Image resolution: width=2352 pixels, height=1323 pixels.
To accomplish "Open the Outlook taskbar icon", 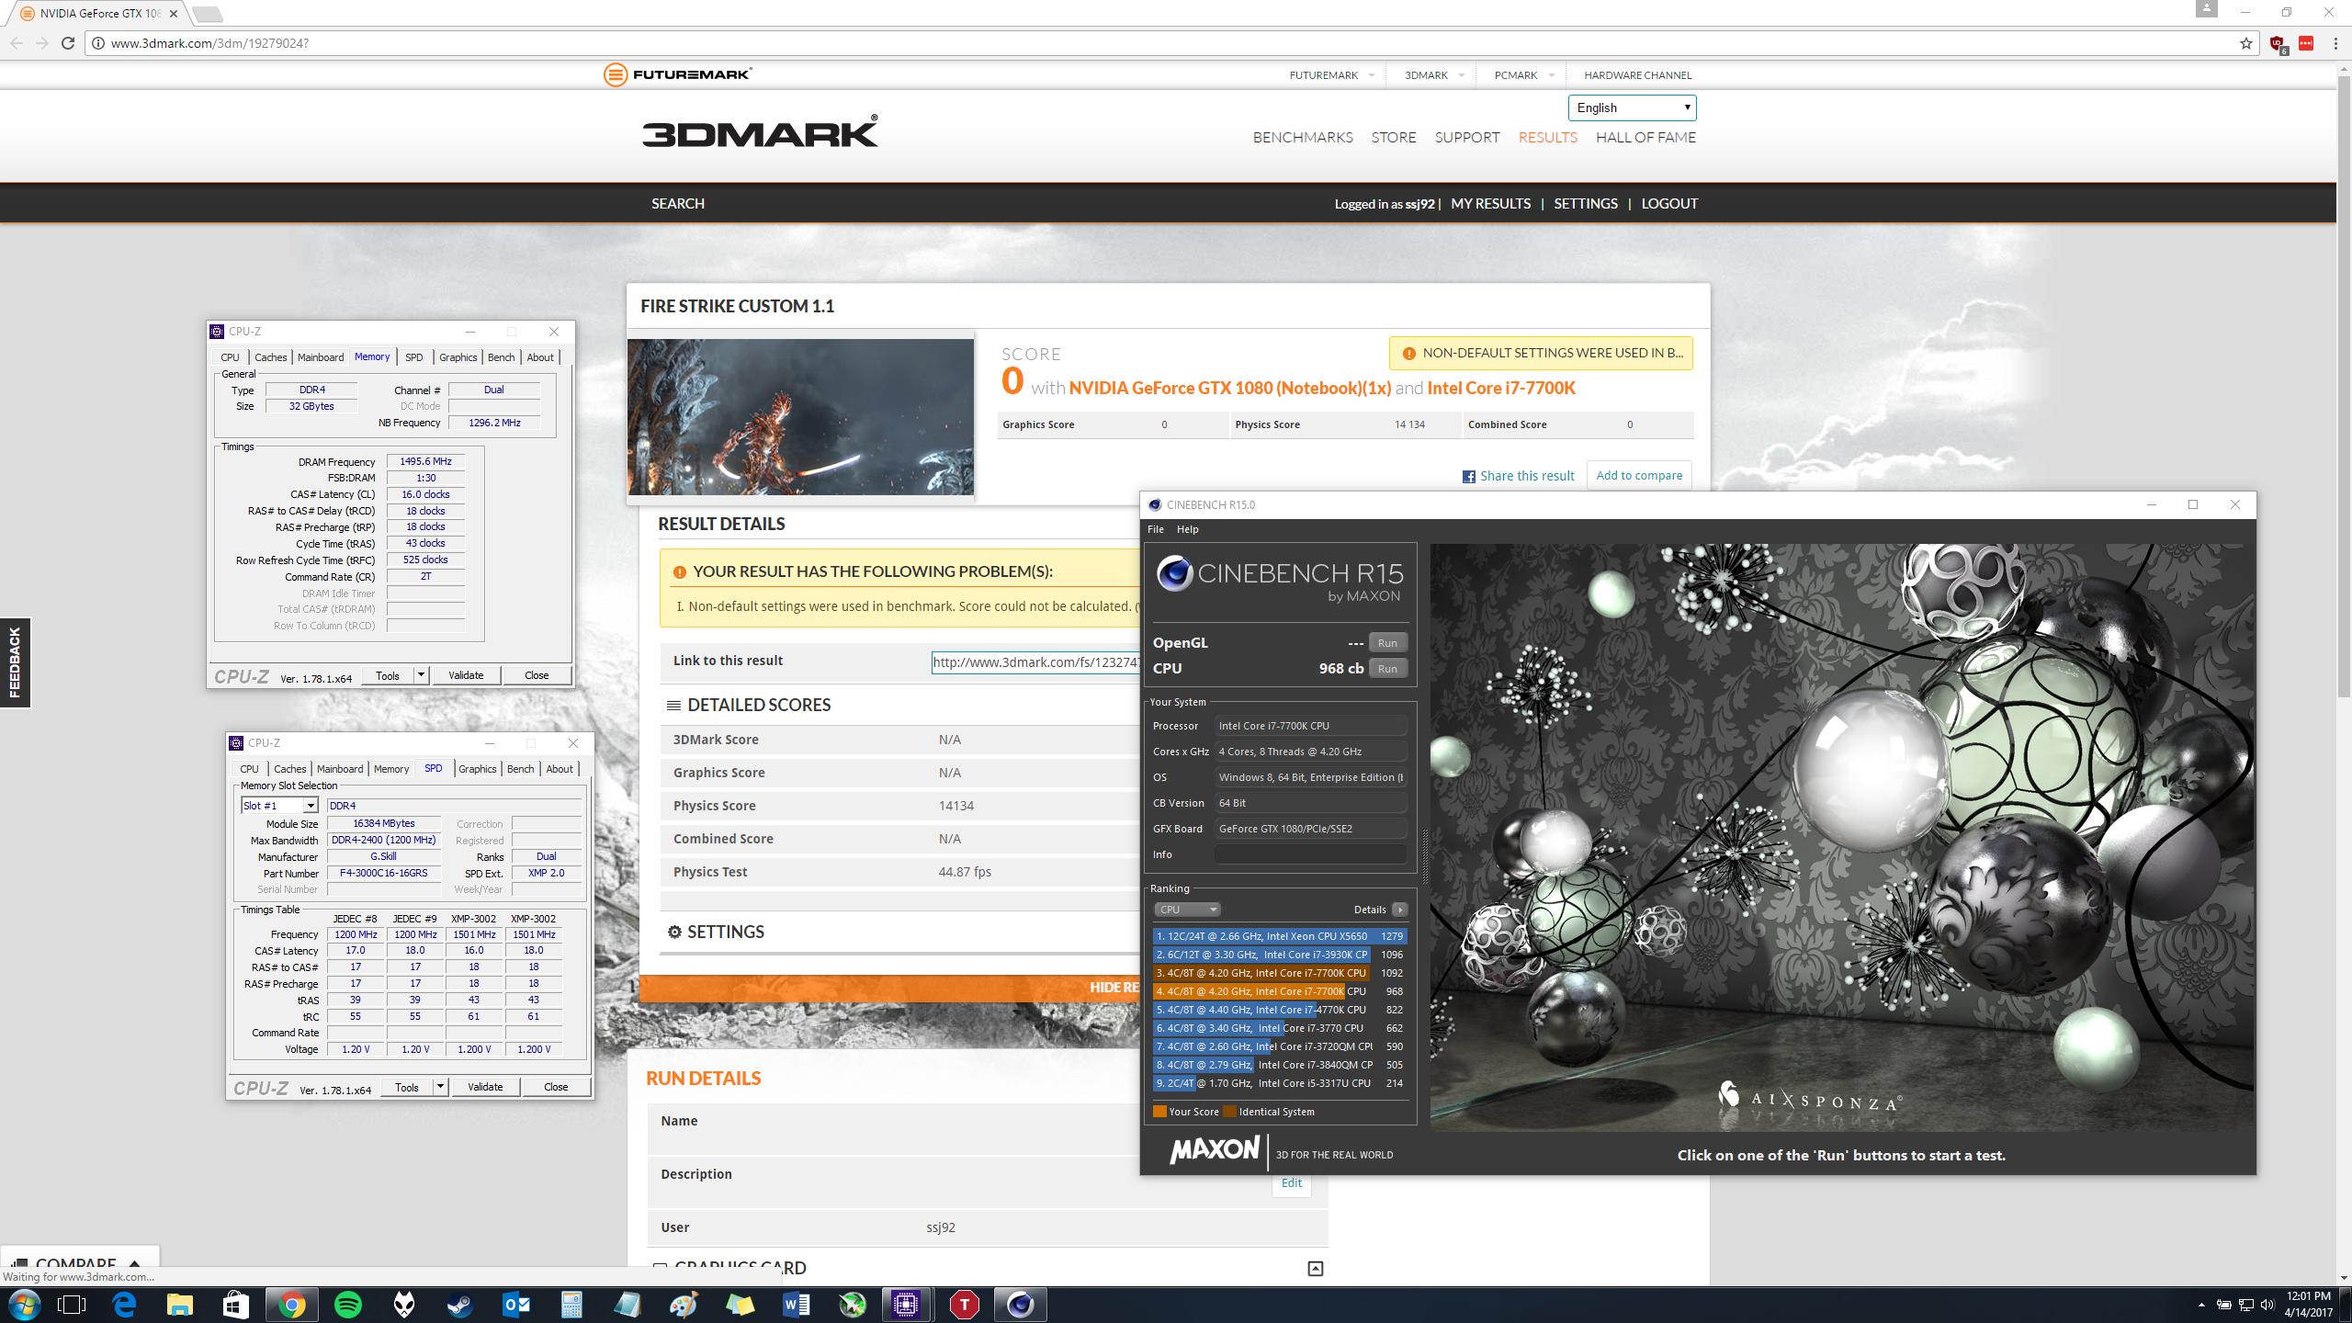I will point(516,1304).
